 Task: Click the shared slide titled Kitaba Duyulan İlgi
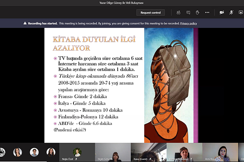(x=121, y=85)
